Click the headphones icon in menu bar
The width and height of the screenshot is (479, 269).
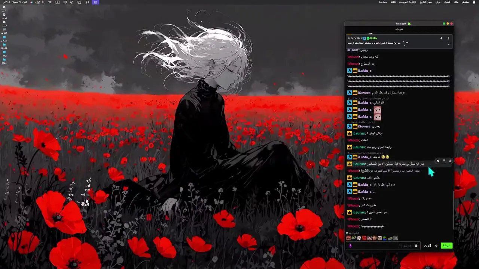[x=87, y=2]
